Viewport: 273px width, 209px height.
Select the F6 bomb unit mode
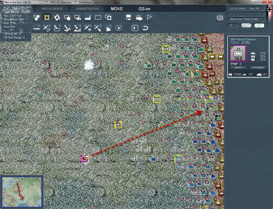coord(57,28)
